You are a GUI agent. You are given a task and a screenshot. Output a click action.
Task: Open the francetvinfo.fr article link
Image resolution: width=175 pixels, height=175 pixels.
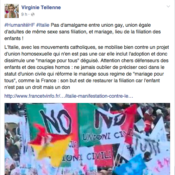pos(69,96)
